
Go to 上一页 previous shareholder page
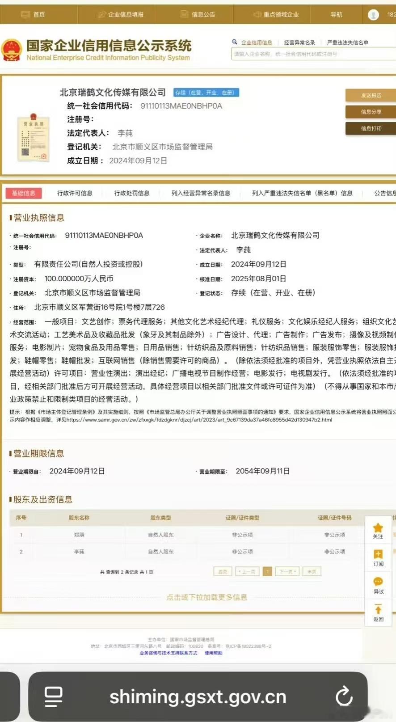(247, 571)
